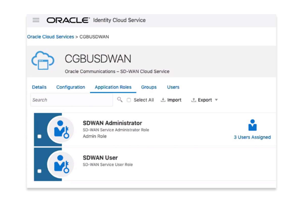Screen dimensions: 303x202
Task: Check the Select All checkbox
Action: (129, 100)
